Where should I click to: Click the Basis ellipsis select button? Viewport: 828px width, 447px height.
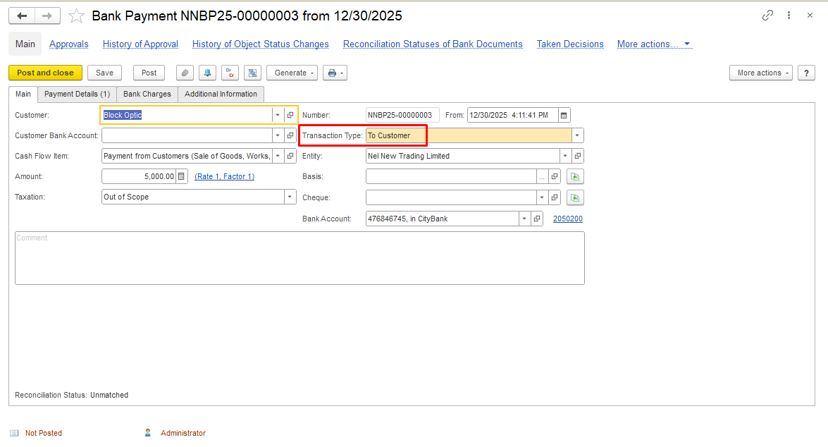(542, 176)
